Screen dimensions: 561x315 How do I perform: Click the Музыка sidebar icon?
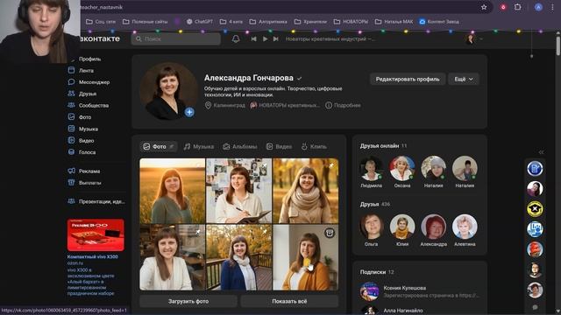point(71,129)
